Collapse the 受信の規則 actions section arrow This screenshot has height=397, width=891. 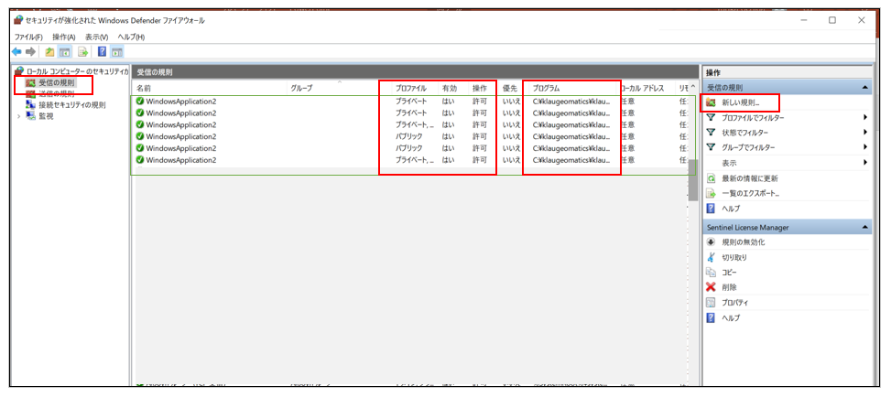864,88
